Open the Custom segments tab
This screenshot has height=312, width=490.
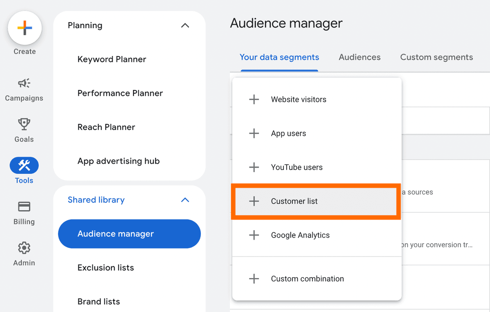[x=436, y=57]
